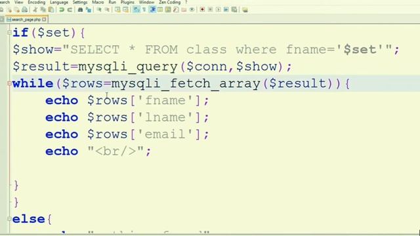The height and width of the screenshot is (236, 420).
Task: Click the Stop Recording macro icon
Action: tap(211, 10)
